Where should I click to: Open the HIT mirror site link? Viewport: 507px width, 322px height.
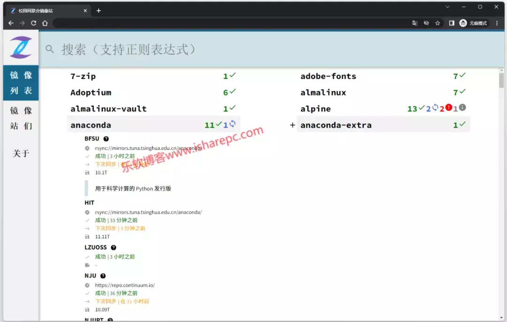(x=90, y=203)
